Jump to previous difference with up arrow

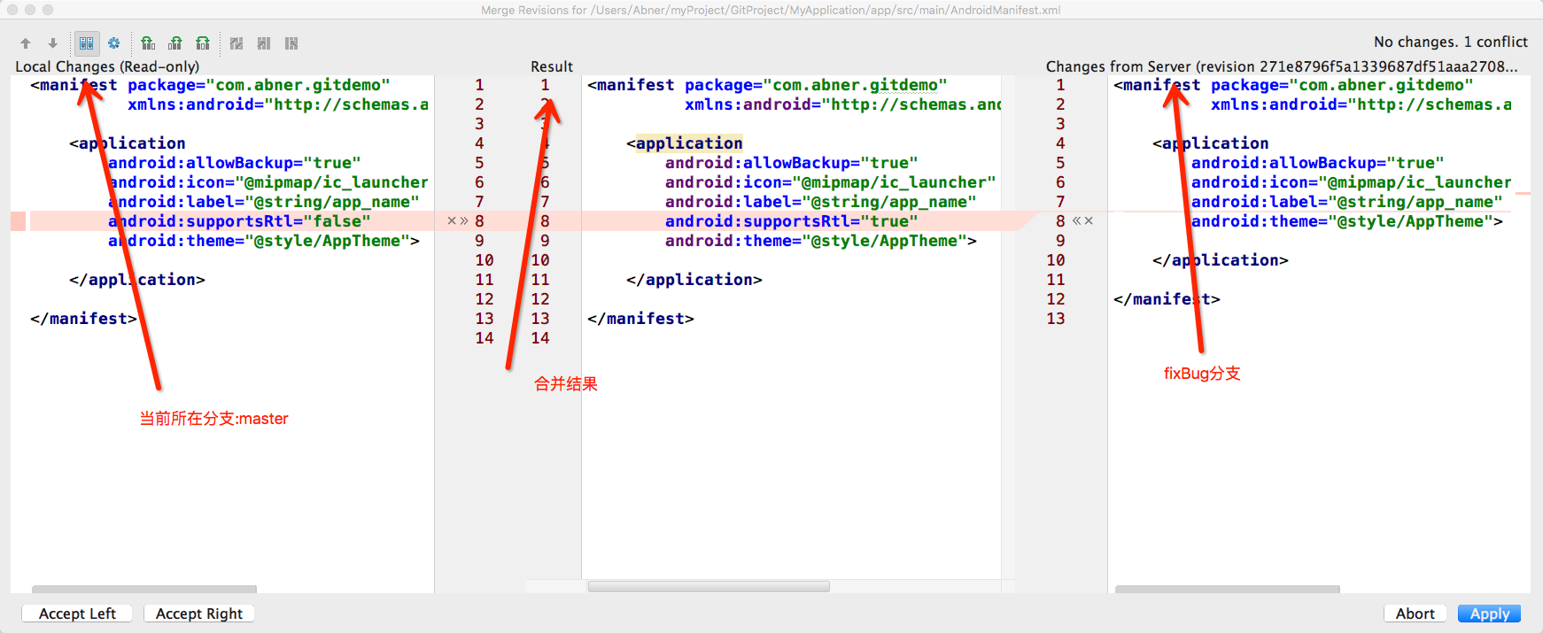click(26, 43)
